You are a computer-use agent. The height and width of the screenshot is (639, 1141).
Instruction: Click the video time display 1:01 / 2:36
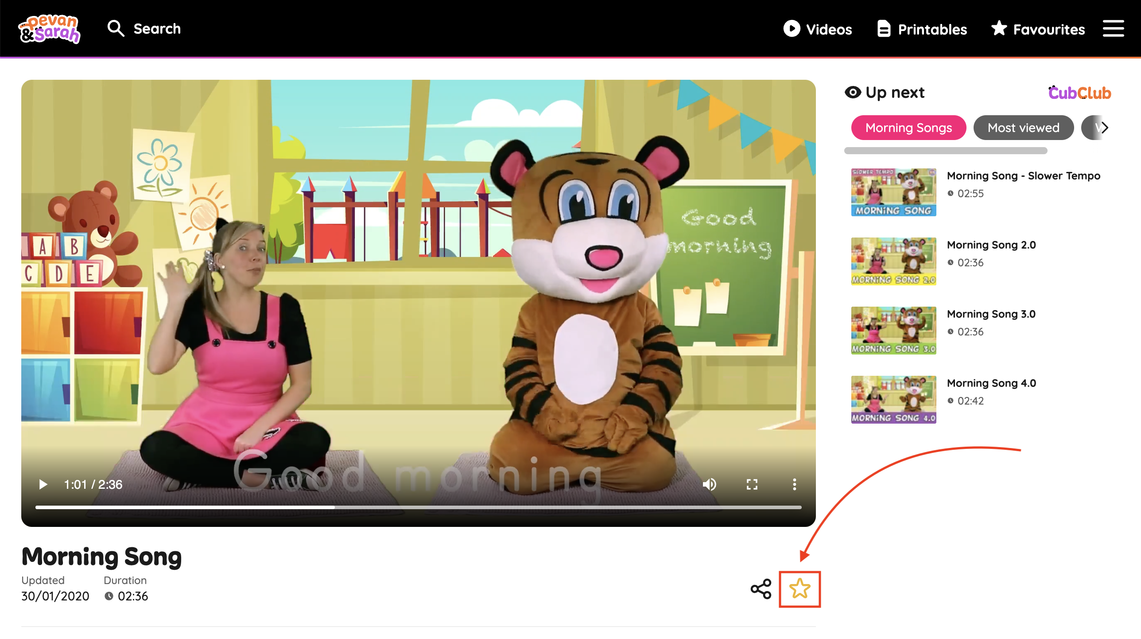tap(93, 484)
